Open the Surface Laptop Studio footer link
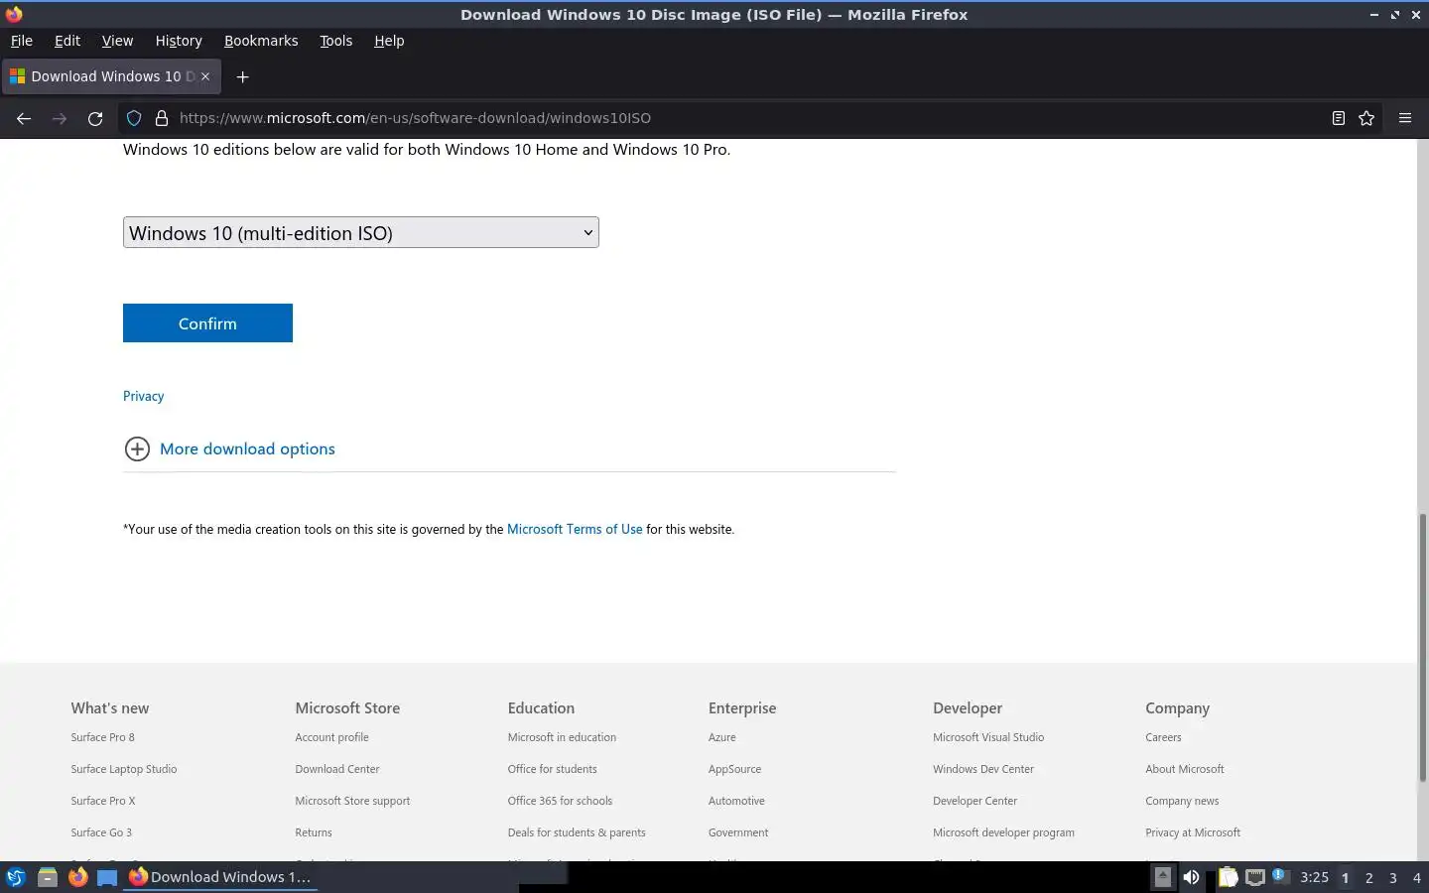Viewport: 1429px width, 893px height. point(124,769)
